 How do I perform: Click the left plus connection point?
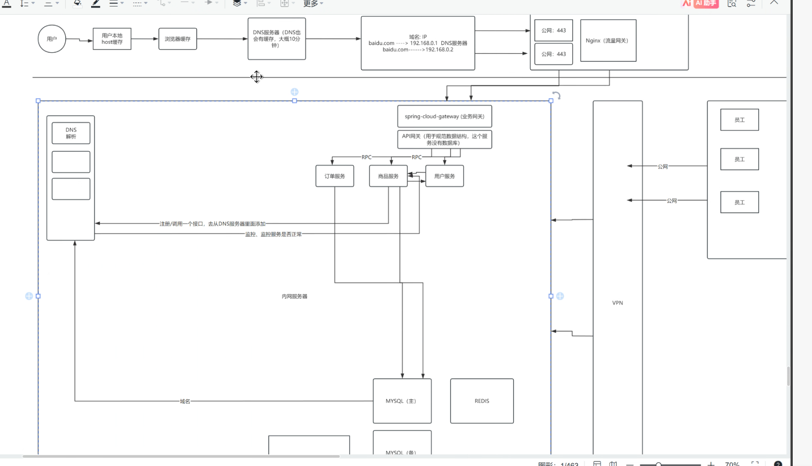pyautogui.click(x=29, y=296)
